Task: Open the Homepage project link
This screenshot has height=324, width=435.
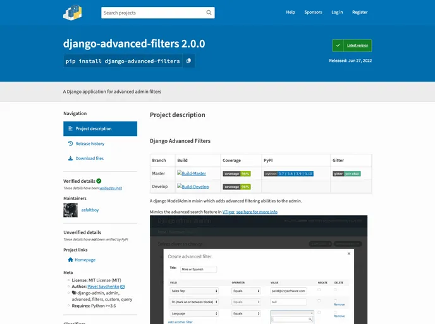Action: point(85,260)
